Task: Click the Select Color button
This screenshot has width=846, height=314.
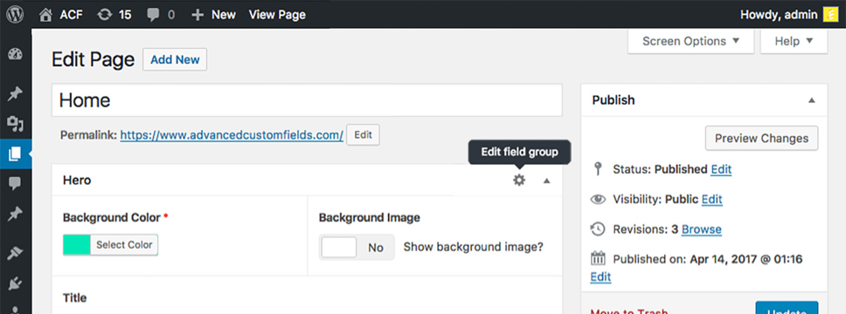Action: (x=124, y=244)
